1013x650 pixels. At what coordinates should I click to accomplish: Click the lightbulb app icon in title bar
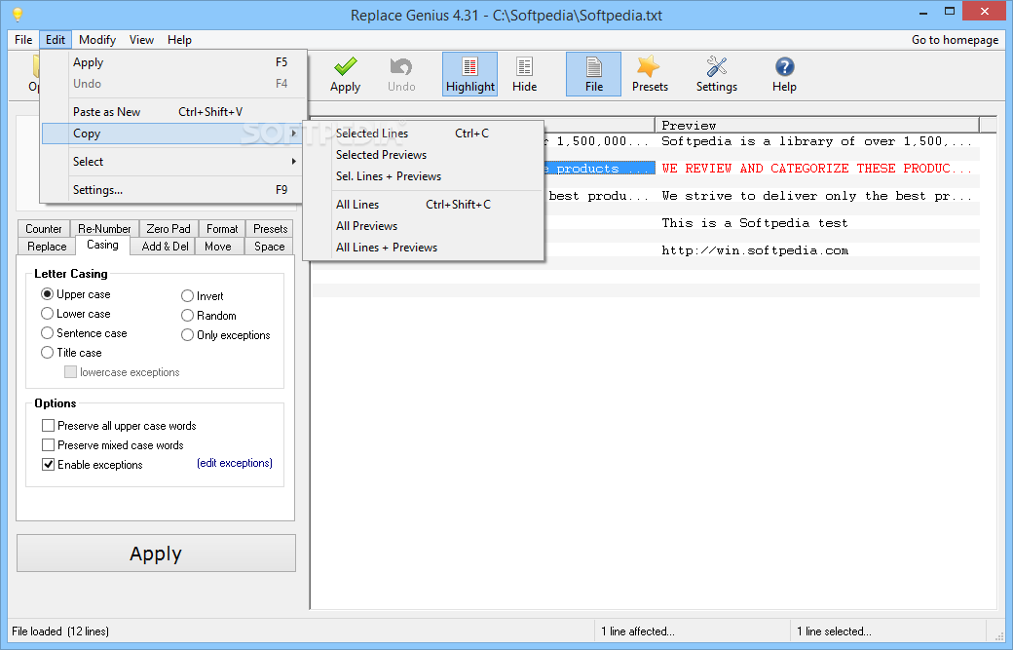click(18, 15)
